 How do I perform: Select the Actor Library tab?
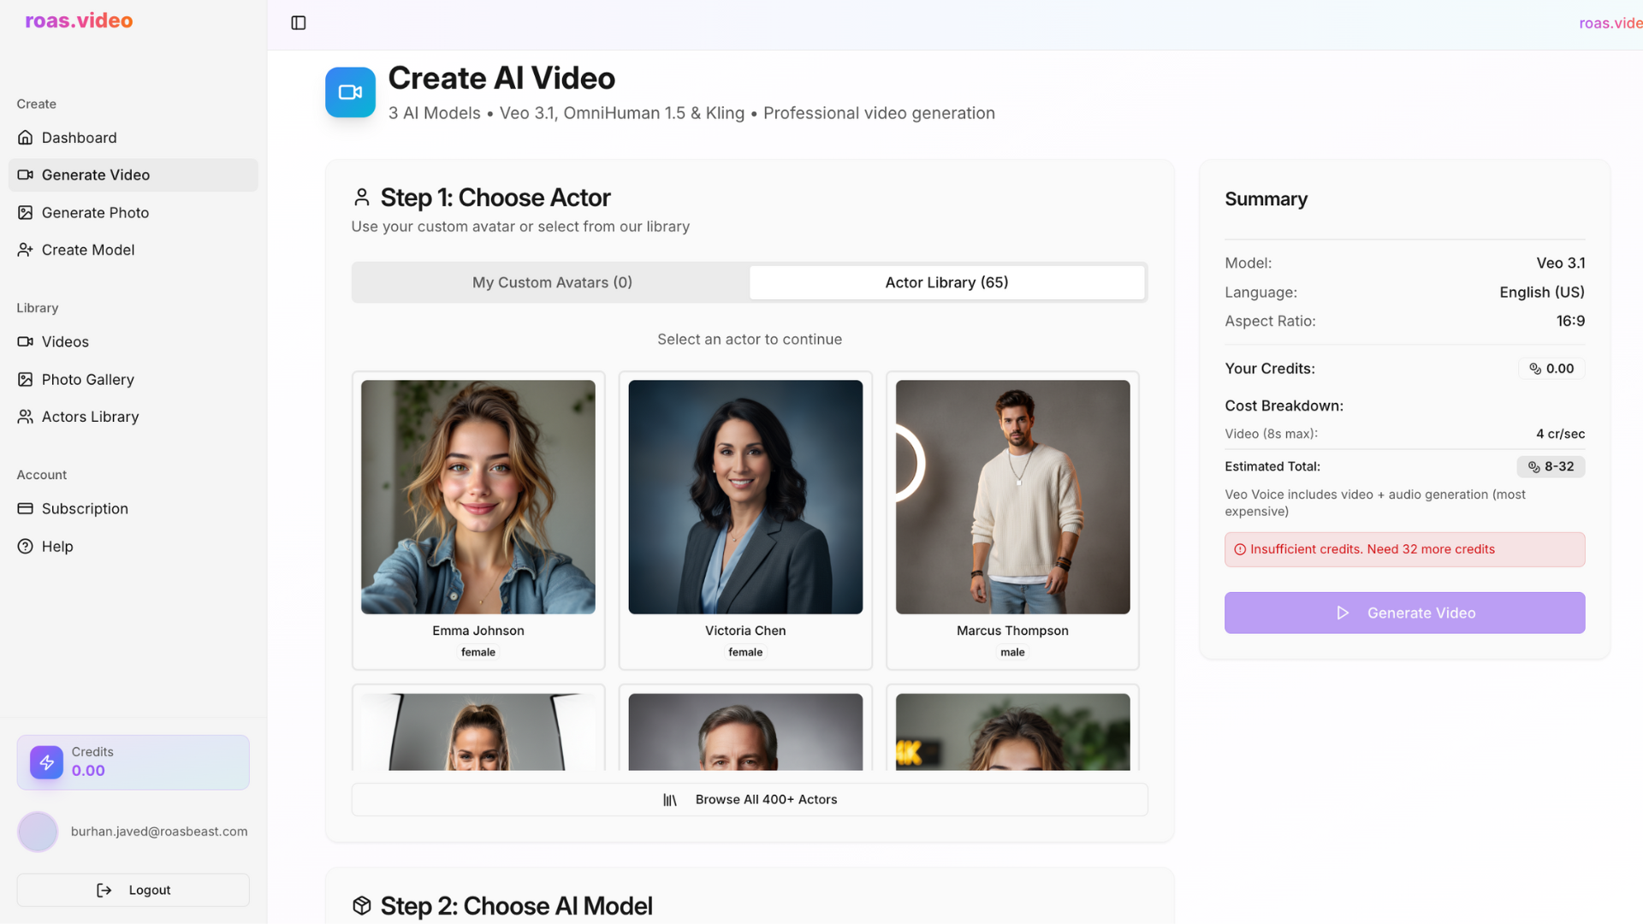tap(946, 282)
